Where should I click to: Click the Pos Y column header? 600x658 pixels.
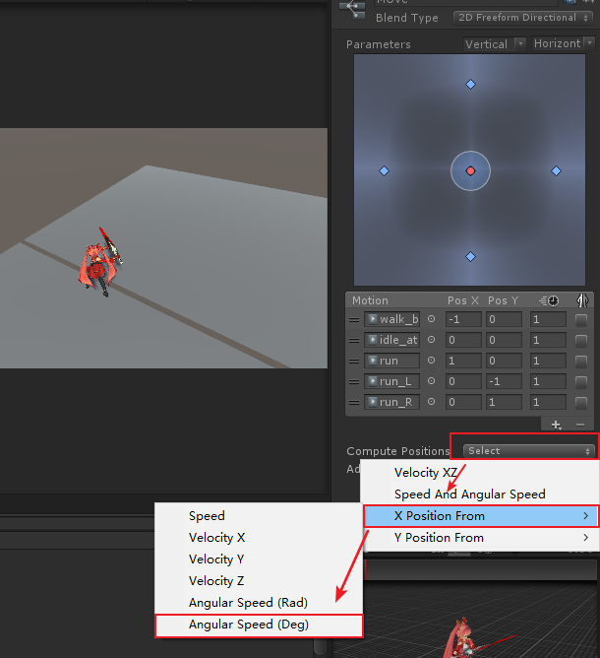pyautogui.click(x=503, y=300)
